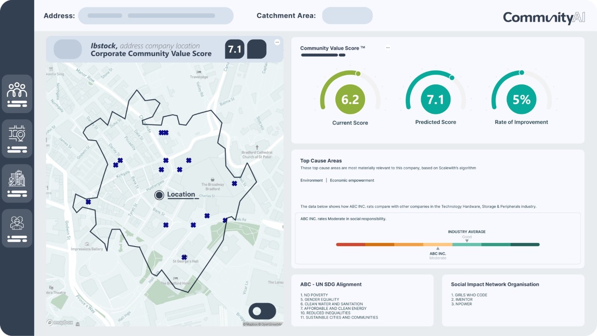Screen dimensions: 597x336
Task: Flip the toggle switch on the map
Action: (x=262, y=311)
